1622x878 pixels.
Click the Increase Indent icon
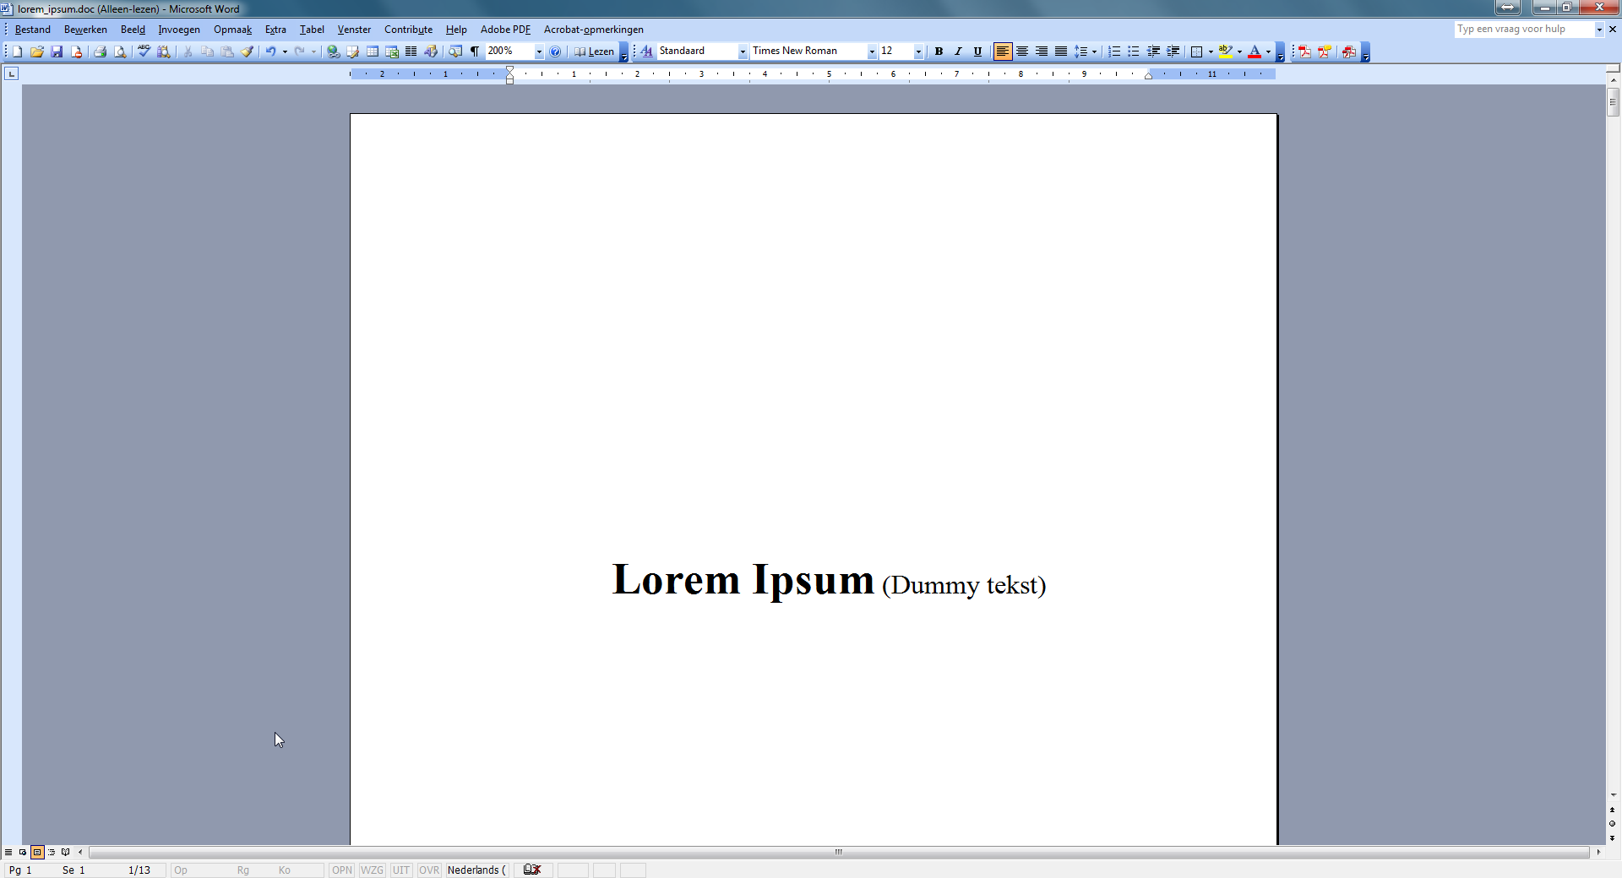1173,51
